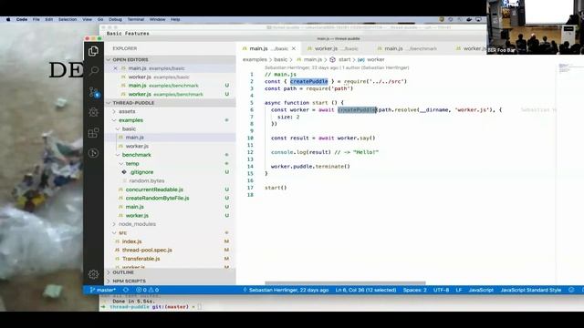Switch to the worker.js basic tab
Screen dimensions: 584x328
point(332,48)
